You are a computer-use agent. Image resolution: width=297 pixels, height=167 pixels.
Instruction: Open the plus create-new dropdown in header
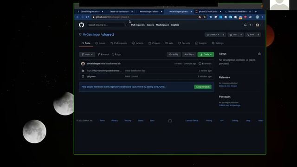click(x=251, y=25)
